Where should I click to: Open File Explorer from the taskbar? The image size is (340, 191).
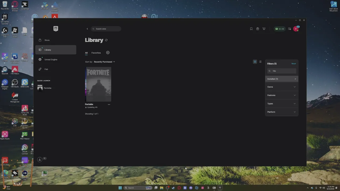161,188
